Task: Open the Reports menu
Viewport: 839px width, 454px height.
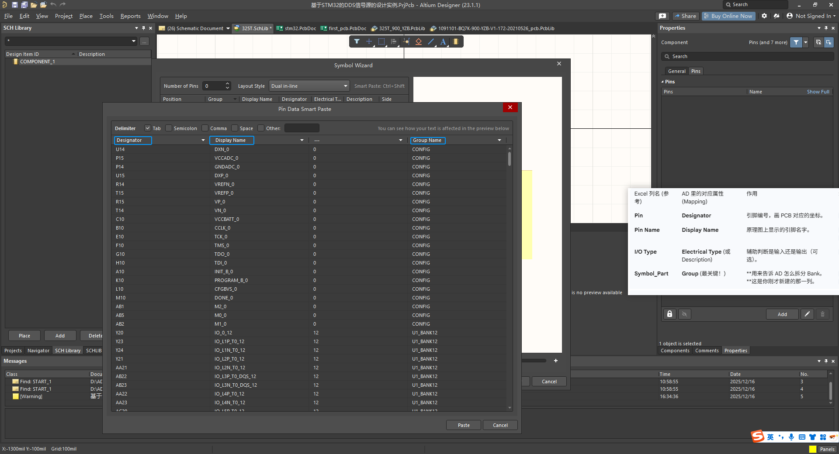Action: point(131,16)
